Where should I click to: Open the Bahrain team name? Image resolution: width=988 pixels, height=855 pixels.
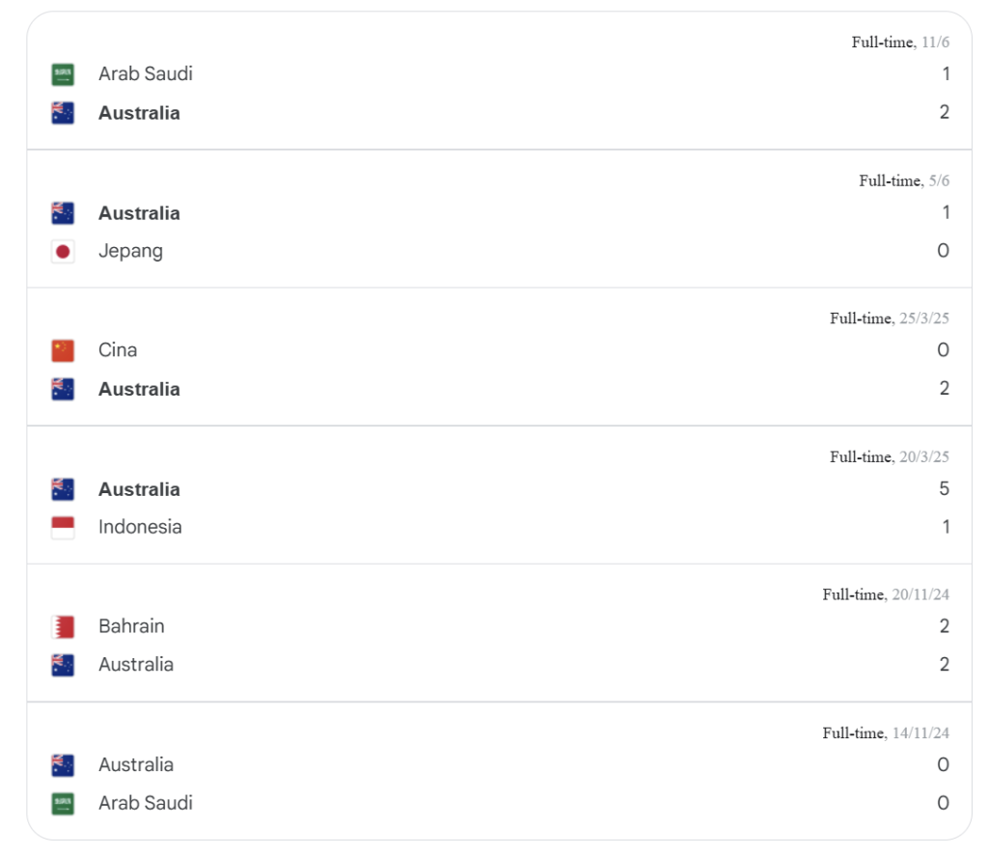tap(131, 626)
